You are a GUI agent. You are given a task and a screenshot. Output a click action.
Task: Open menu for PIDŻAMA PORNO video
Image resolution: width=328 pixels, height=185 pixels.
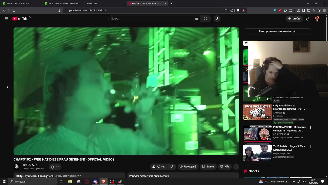click(311, 128)
